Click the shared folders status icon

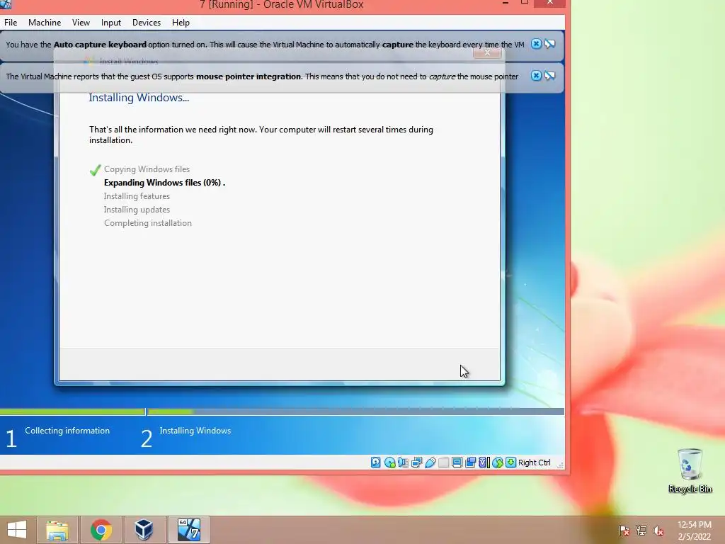tap(443, 462)
